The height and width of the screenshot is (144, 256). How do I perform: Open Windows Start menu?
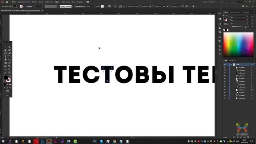pos(3,141)
